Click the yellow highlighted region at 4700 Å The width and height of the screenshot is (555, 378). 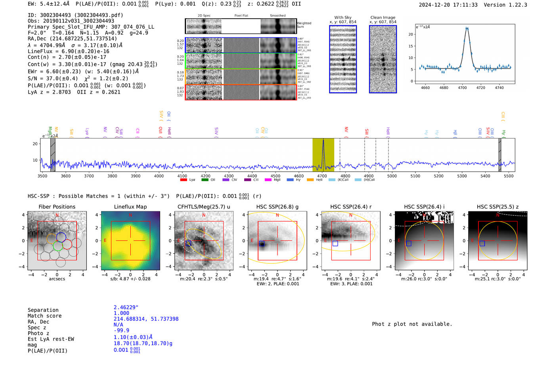tap(323, 155)
